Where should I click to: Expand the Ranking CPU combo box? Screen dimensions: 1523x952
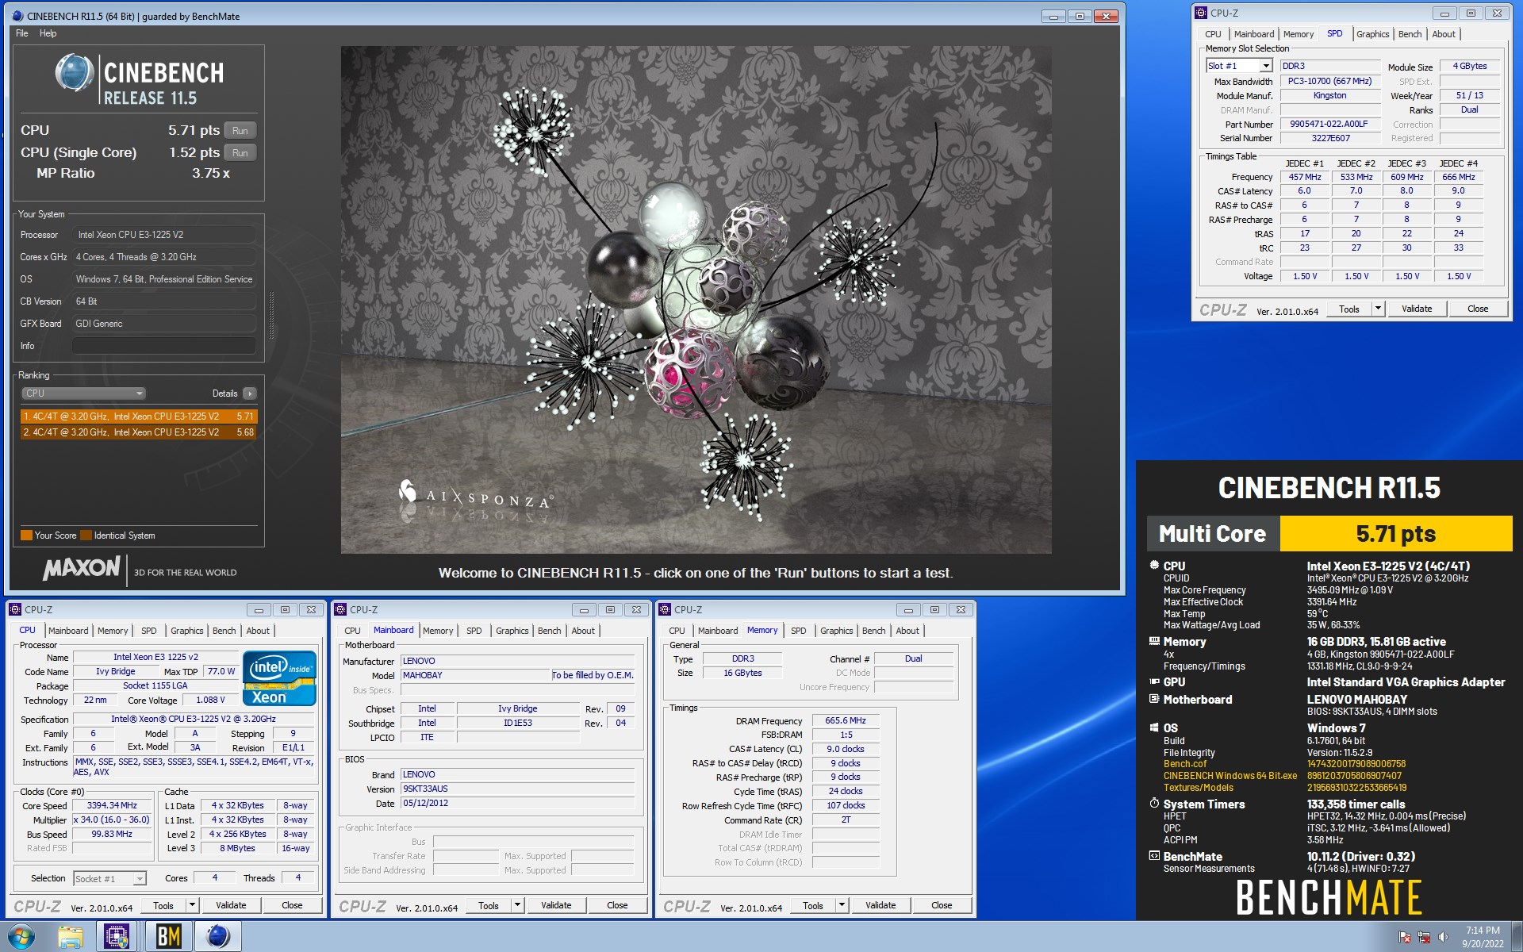click(83, 393)
